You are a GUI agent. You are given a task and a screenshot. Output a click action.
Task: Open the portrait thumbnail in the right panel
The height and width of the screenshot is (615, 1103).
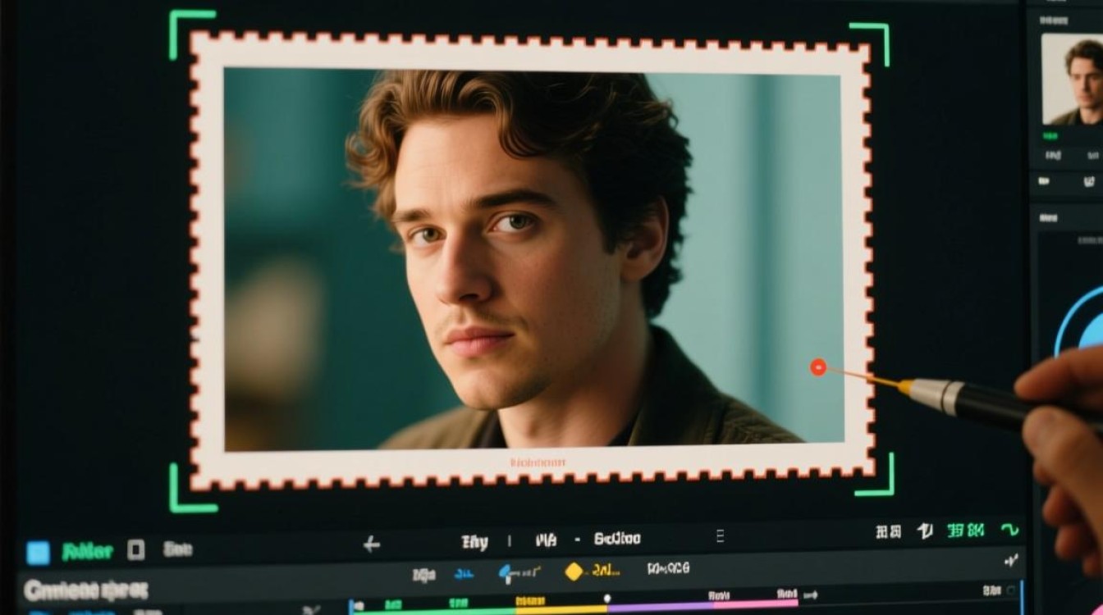[x=1072, y=80]
